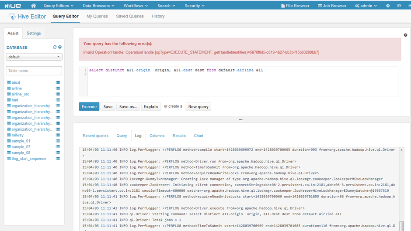This screenshot has width=411, height=231.
Task: Click the Execute button
Action: (x=89, y=107)
